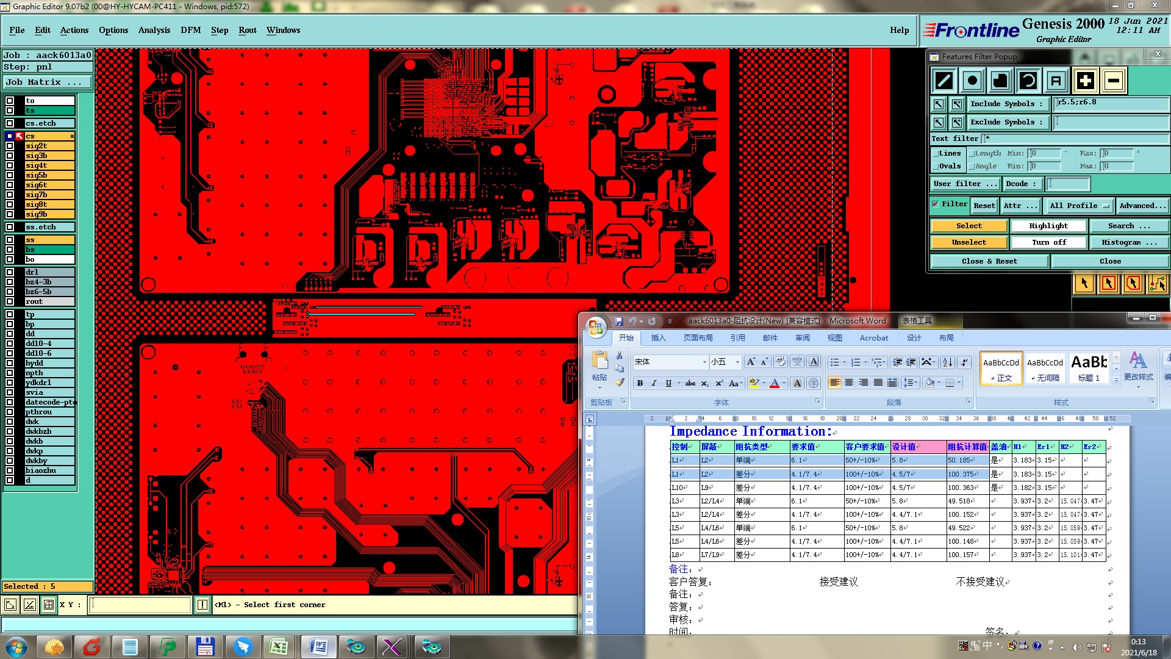Open the Analysis menu
The image size is (1171, 659).
[x=154, y=30]
